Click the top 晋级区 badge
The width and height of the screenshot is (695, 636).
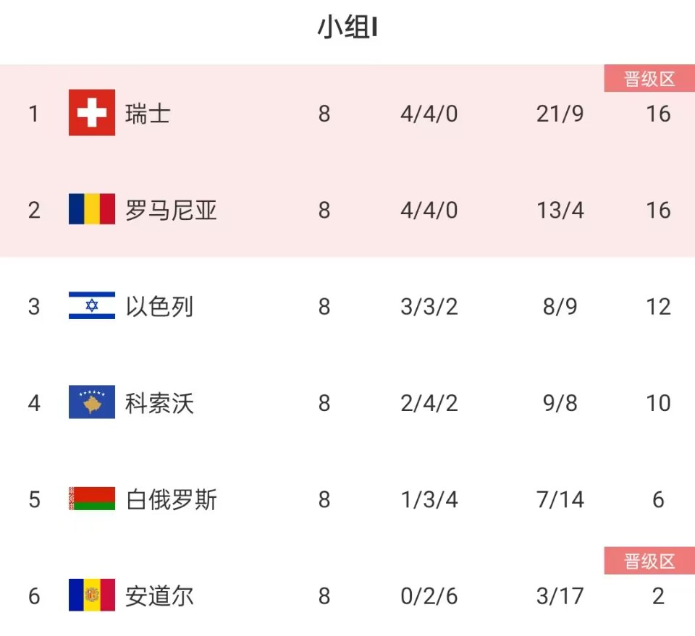tap(649, 79)
